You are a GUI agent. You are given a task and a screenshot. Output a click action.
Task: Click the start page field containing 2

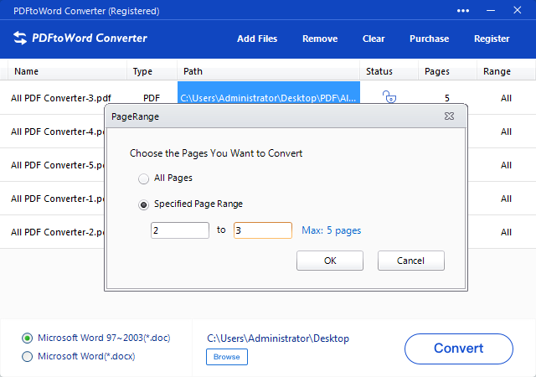(180, 230)
